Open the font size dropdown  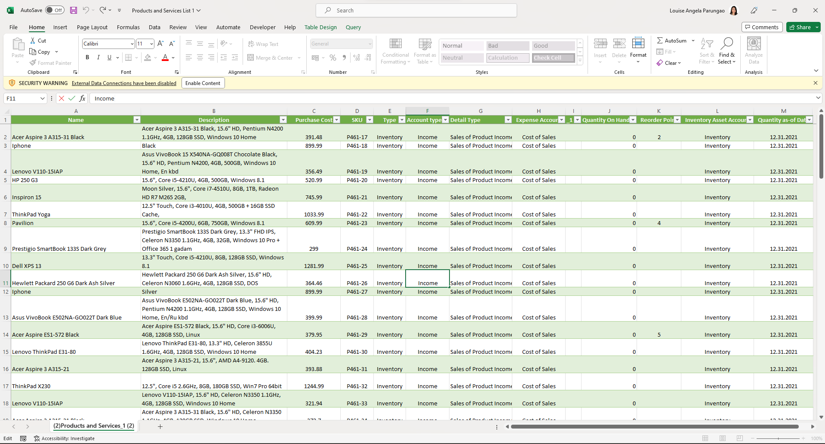click(151, 44)
